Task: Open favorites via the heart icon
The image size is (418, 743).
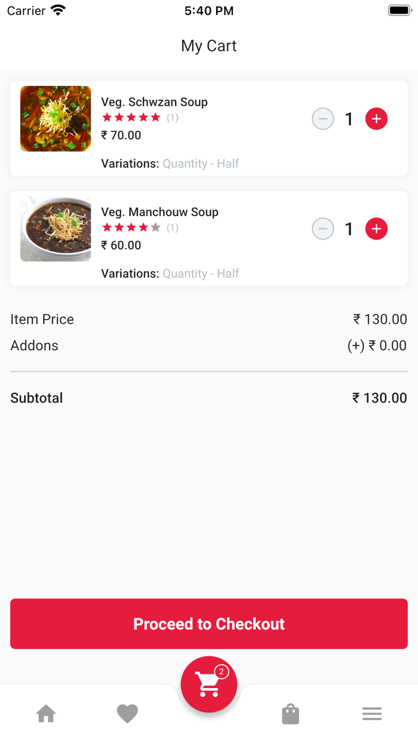Action: [x=127, y=714]
